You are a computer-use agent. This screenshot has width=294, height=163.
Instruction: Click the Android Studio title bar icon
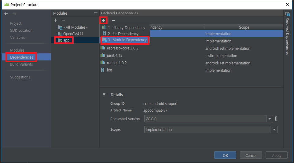pos(6,5)
